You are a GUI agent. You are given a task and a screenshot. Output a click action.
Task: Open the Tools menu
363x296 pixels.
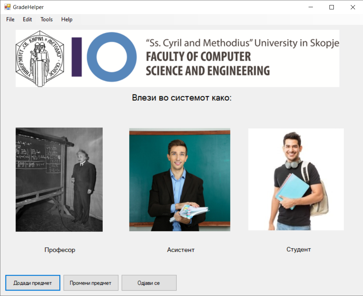point(47,19)
